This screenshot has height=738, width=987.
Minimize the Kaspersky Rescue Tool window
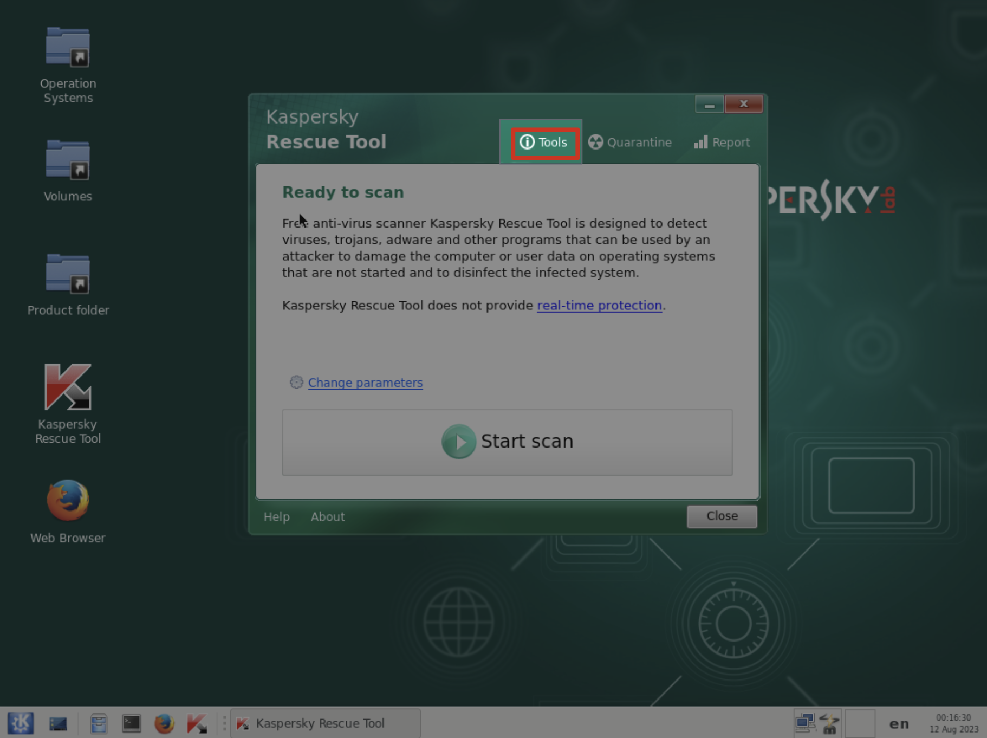[x=709, y=105]
